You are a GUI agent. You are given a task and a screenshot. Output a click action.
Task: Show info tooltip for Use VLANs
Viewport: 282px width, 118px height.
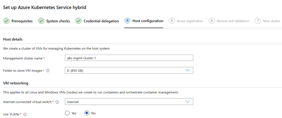point(25,114)
